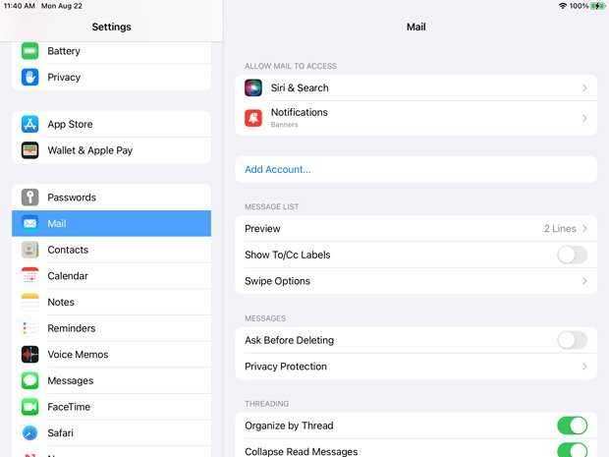609x457 pixels.
Task: Tap the red Notifications bell icon
Action: point(253,118)
